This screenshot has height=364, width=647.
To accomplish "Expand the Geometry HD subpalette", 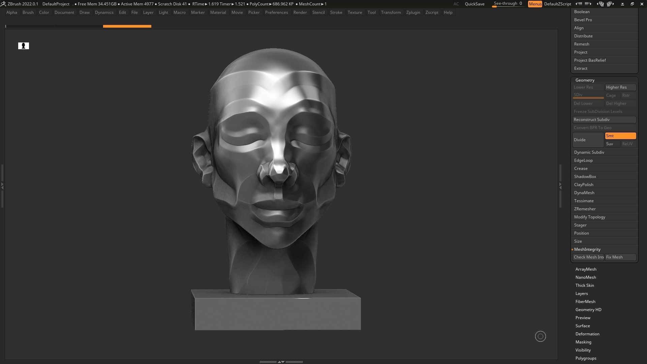I will click(588, 310).
